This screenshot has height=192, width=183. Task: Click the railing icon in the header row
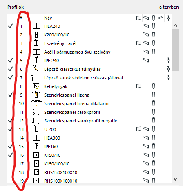point(161,18)
